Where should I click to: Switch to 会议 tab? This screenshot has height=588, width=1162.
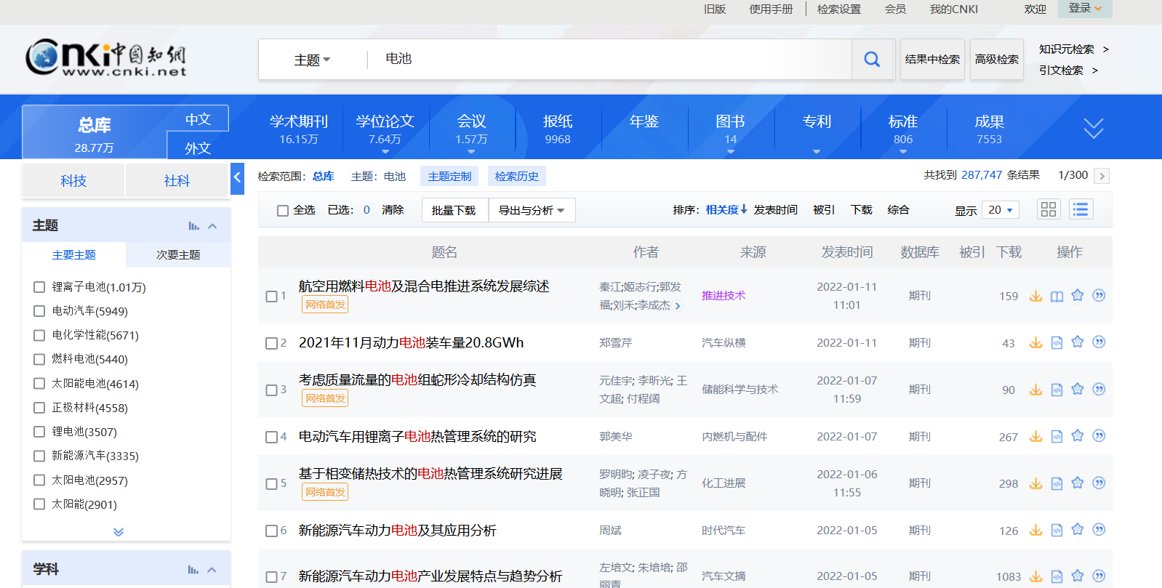[471, 129]
